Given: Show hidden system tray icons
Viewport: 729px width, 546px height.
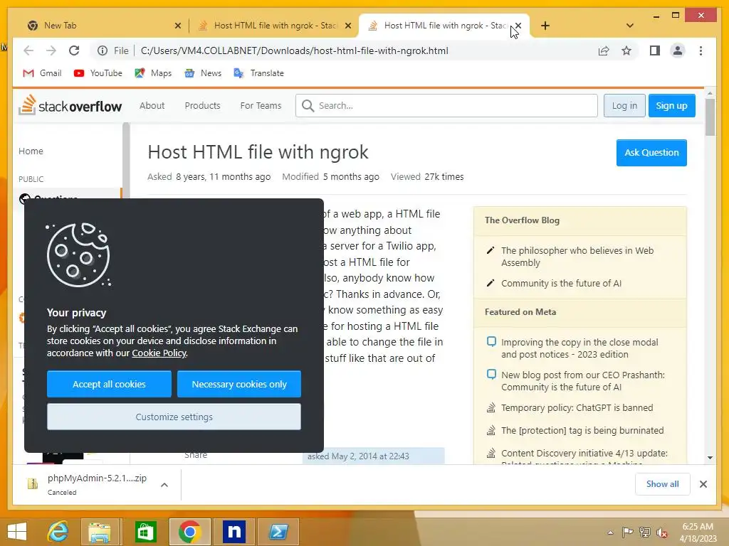Looking at the screenshot, I should (x=610, y=532).
